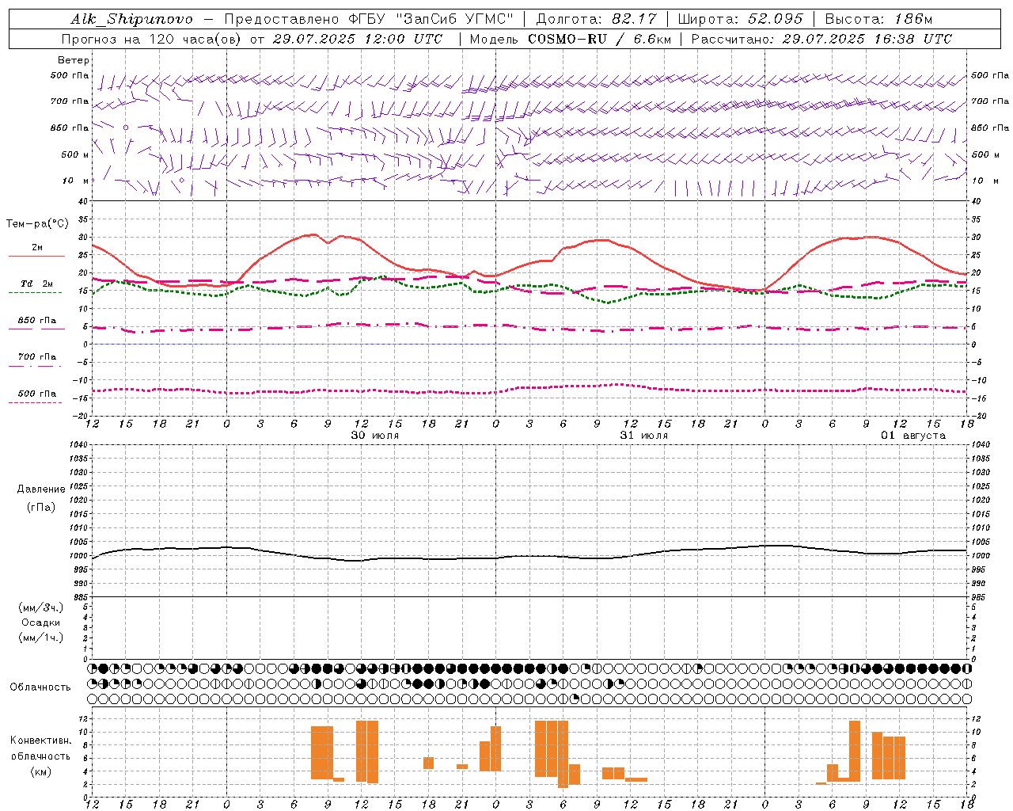The image size is (1013, 811).
Task: Click the Долгота: 82.17 value
Action: click(596, 19)
